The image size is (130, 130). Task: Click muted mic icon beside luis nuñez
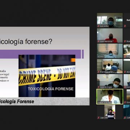[99, 26]
